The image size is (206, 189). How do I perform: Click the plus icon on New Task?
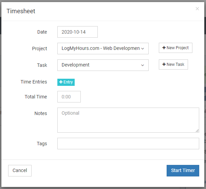pyautogui.click(x=164, y=64)
